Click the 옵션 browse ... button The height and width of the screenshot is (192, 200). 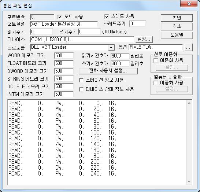click(188, 48)
